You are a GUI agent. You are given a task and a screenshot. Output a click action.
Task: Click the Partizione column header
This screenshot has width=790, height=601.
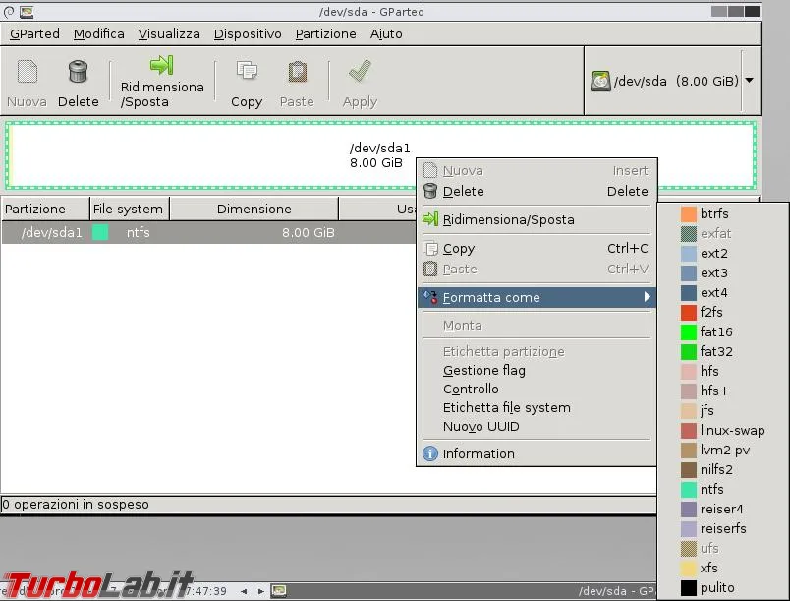(45, 209)
